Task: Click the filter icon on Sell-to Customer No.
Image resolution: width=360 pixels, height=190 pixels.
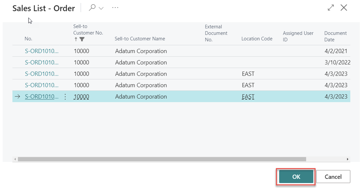Action: pyautogui.click(x=82, y=39)
